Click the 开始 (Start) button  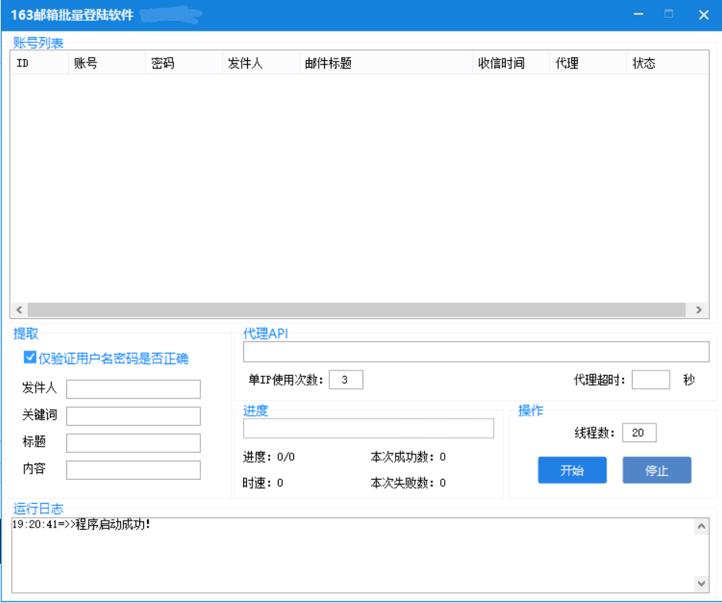coord(572,471)
